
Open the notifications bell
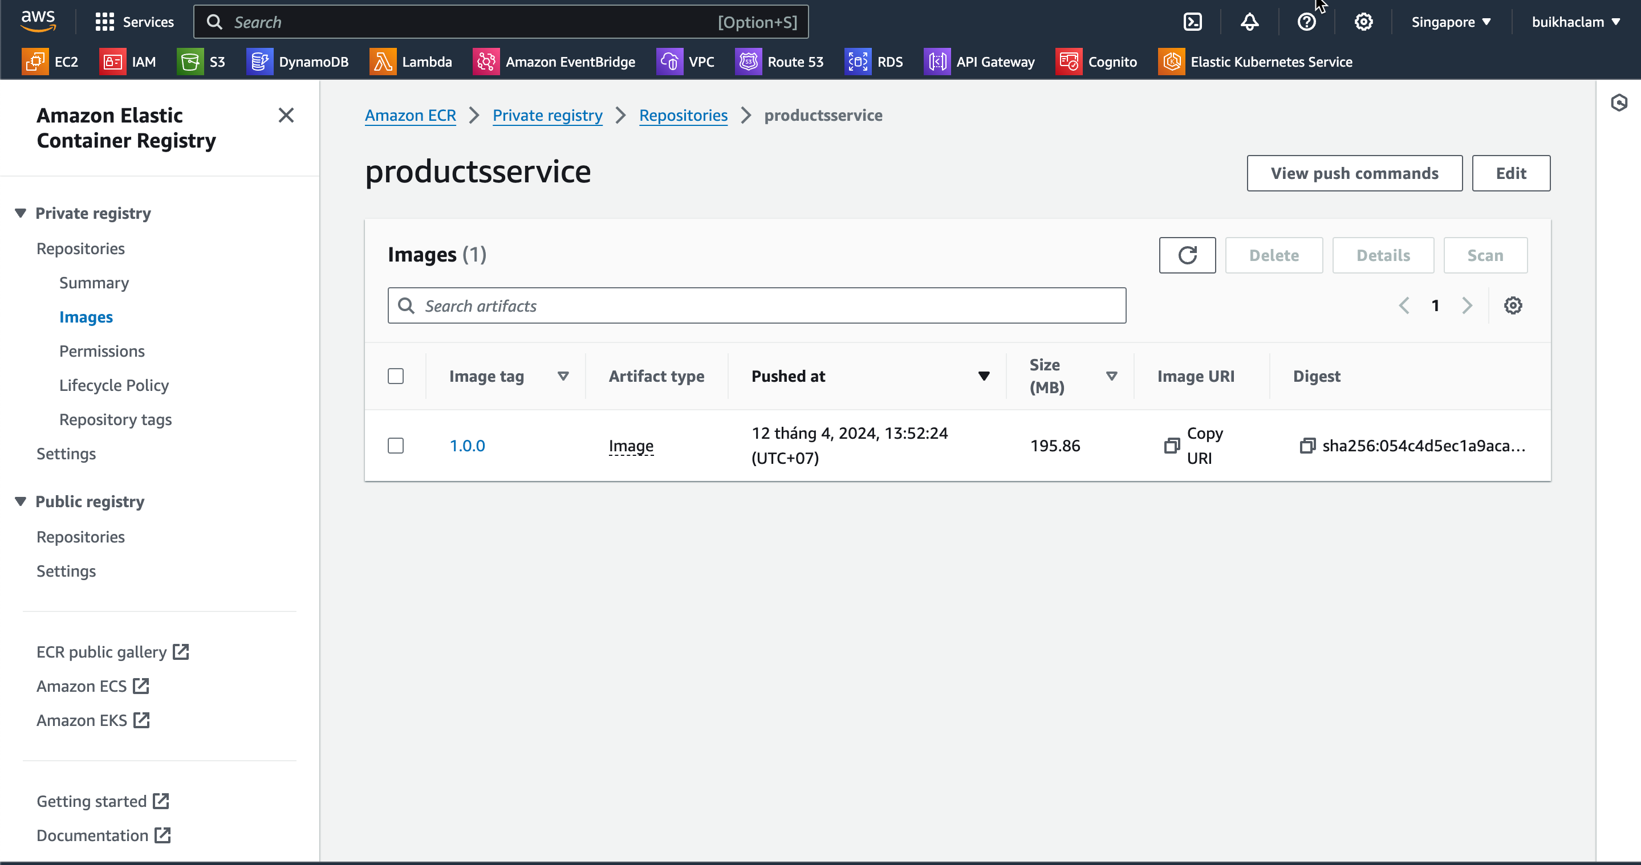click(x=1249, y=22)
